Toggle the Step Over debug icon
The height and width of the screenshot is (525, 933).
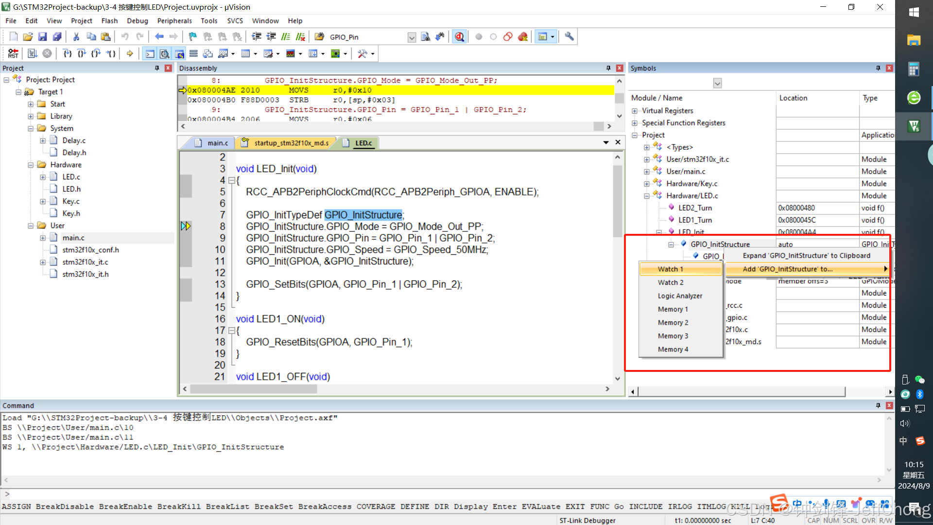point(81,53)
